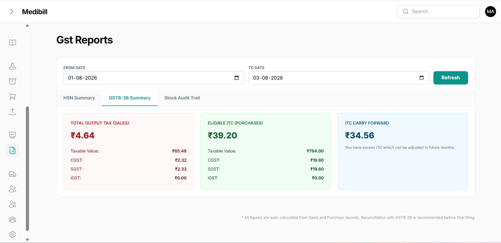Open the lab flask icon in sidebar
Image resolution: width=501 pixels, height=243 pixels.
pos(13,66)
